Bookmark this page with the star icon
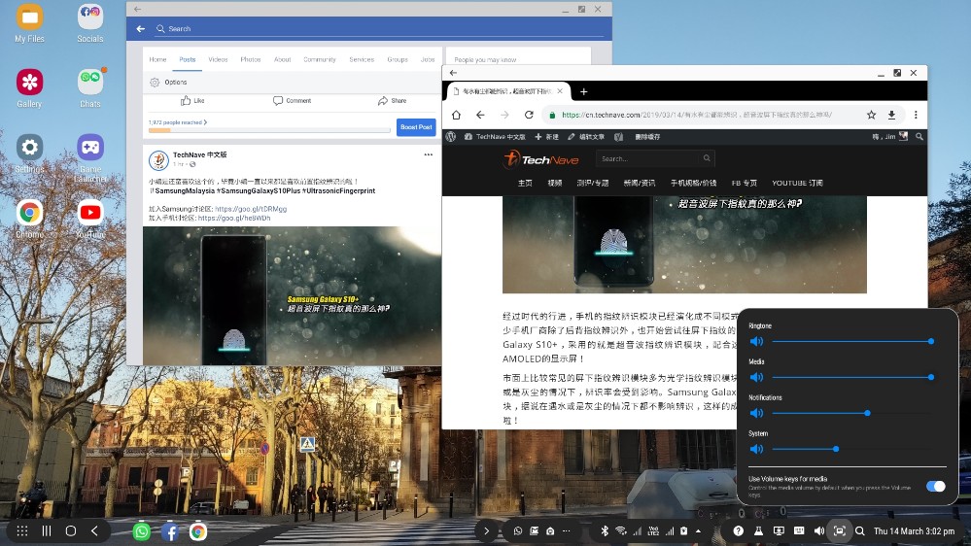The width and height of the screenshot is (971, 546). point(871,115)
